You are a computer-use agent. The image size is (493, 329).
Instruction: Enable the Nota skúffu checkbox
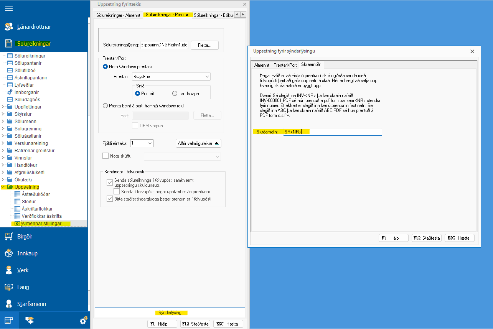point(106,156)
